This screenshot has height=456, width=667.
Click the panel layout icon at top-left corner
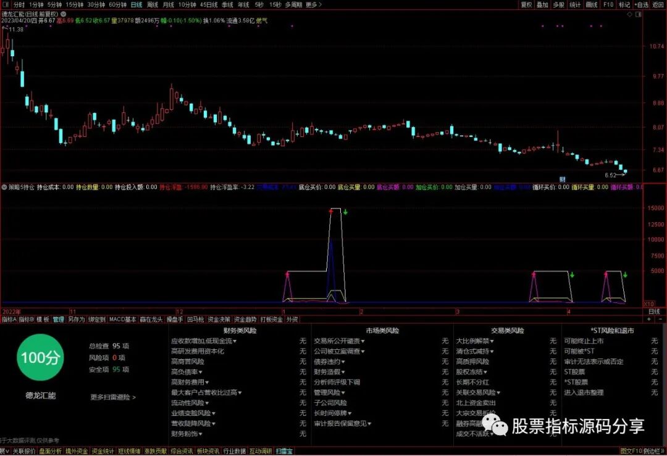5,5
